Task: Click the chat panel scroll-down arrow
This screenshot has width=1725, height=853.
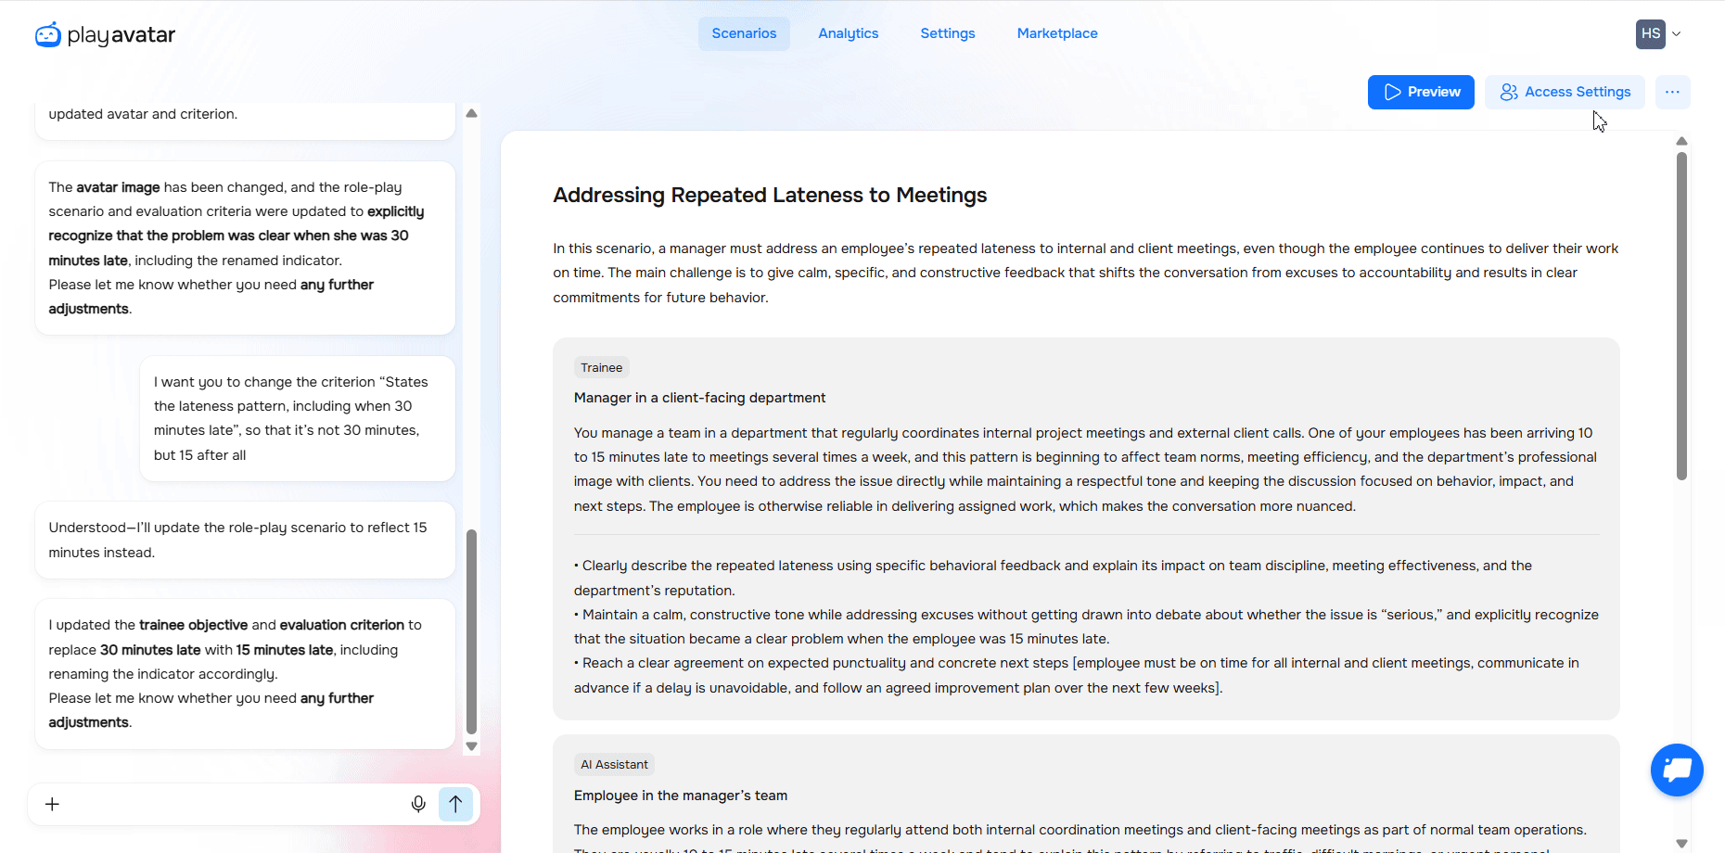Action: click(x=471, y=746)
